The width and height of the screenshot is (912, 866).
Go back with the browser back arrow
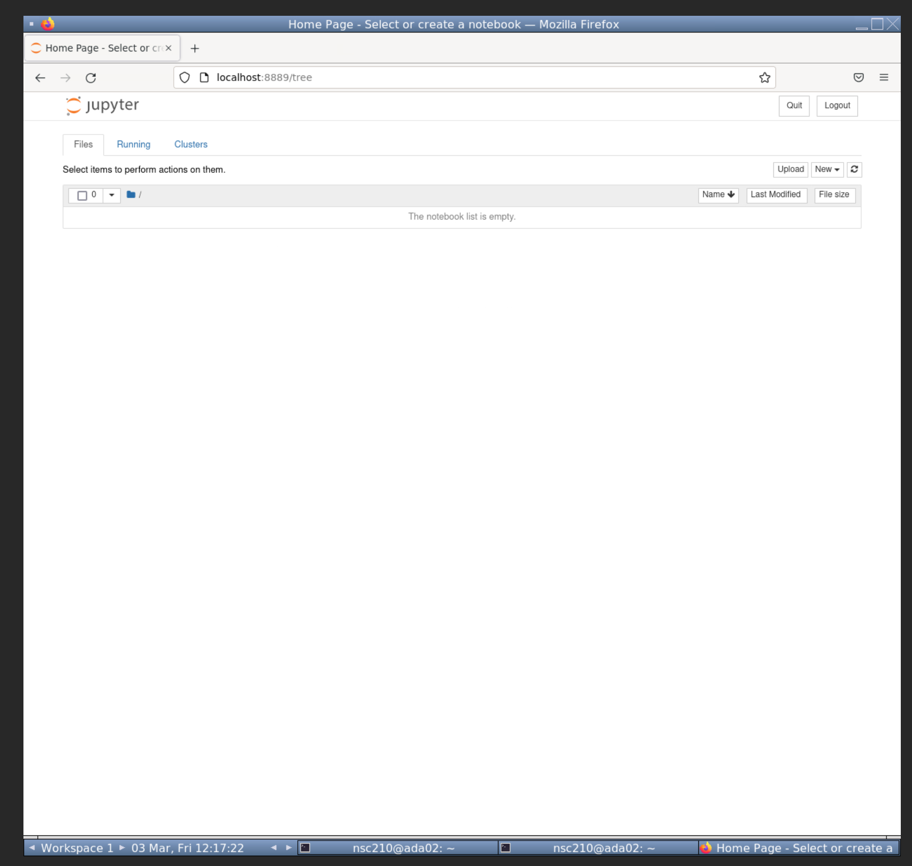pyautogui.click(x=40, y=78)
